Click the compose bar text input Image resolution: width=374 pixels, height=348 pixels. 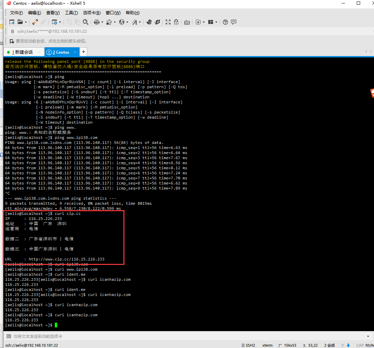click(x=188, y=336)
